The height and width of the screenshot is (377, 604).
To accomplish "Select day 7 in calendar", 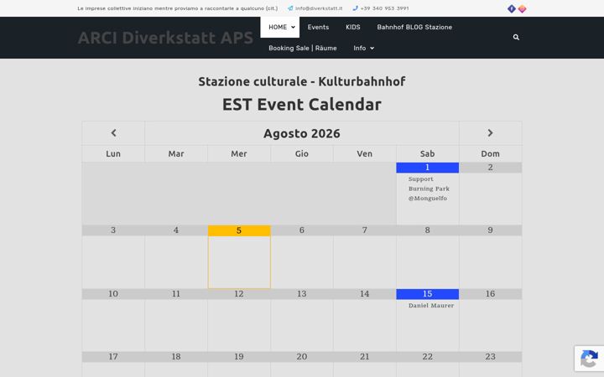I will click(364, 230).
